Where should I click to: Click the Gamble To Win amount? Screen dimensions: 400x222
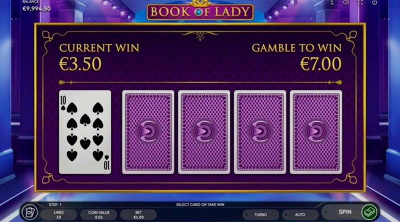pos(320,64)
